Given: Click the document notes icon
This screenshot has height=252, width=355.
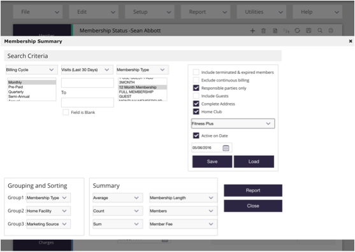Looking at the screenshot, I should click(275, 31).
